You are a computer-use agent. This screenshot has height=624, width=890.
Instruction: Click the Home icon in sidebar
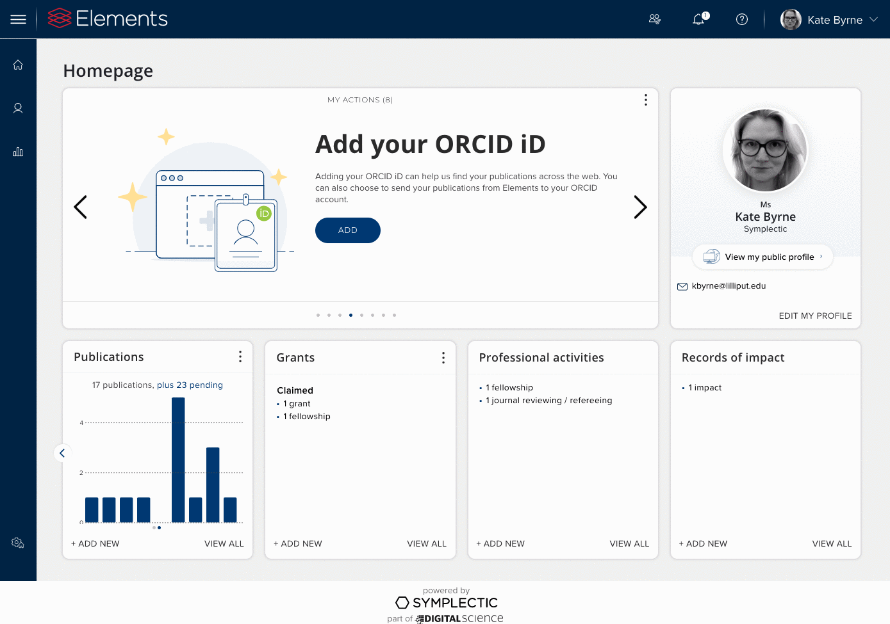click(18, 65)
